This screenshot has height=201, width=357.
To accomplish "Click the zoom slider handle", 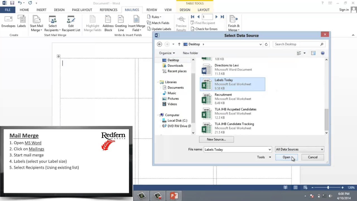I will [328, 188].
